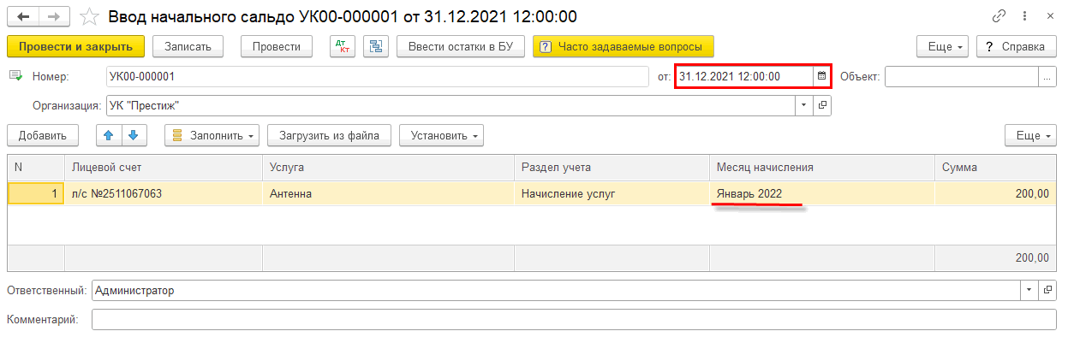Copy link to the document
The height and width of the screenshot is (337, 1068).
(x=999, y=15)
